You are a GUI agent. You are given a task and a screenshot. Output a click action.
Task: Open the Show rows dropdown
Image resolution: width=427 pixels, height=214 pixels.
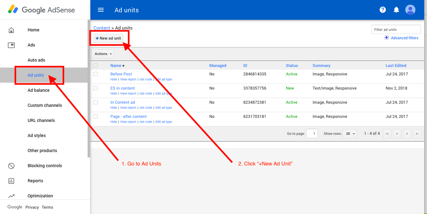click(x=350, y=134)
